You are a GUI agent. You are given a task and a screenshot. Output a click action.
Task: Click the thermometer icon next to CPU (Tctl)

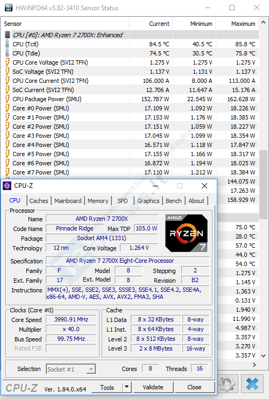point(8,44)
